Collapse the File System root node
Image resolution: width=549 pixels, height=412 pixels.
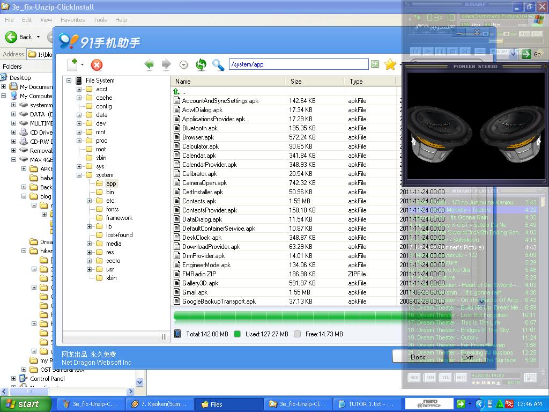pos(69,80)
